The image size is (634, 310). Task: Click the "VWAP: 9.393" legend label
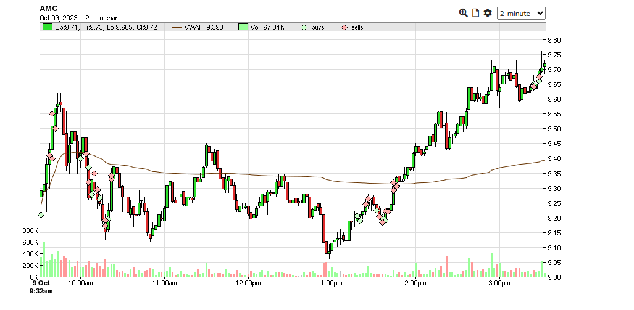click(204, 28)
